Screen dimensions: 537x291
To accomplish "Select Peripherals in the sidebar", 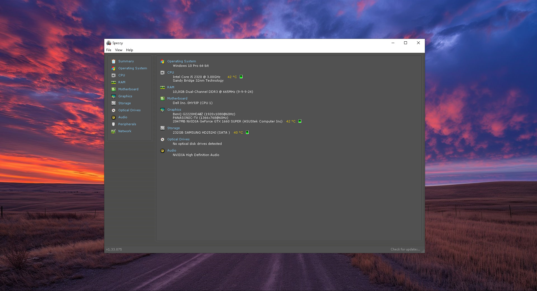I will click(127, 124).
